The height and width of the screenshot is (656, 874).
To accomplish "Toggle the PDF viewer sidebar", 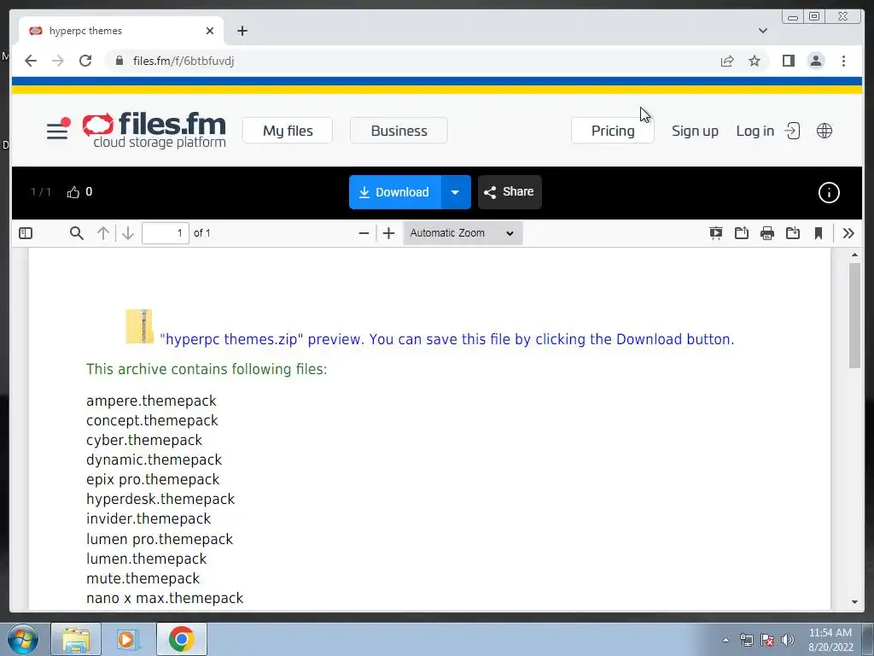I will (x=26, y=233).
